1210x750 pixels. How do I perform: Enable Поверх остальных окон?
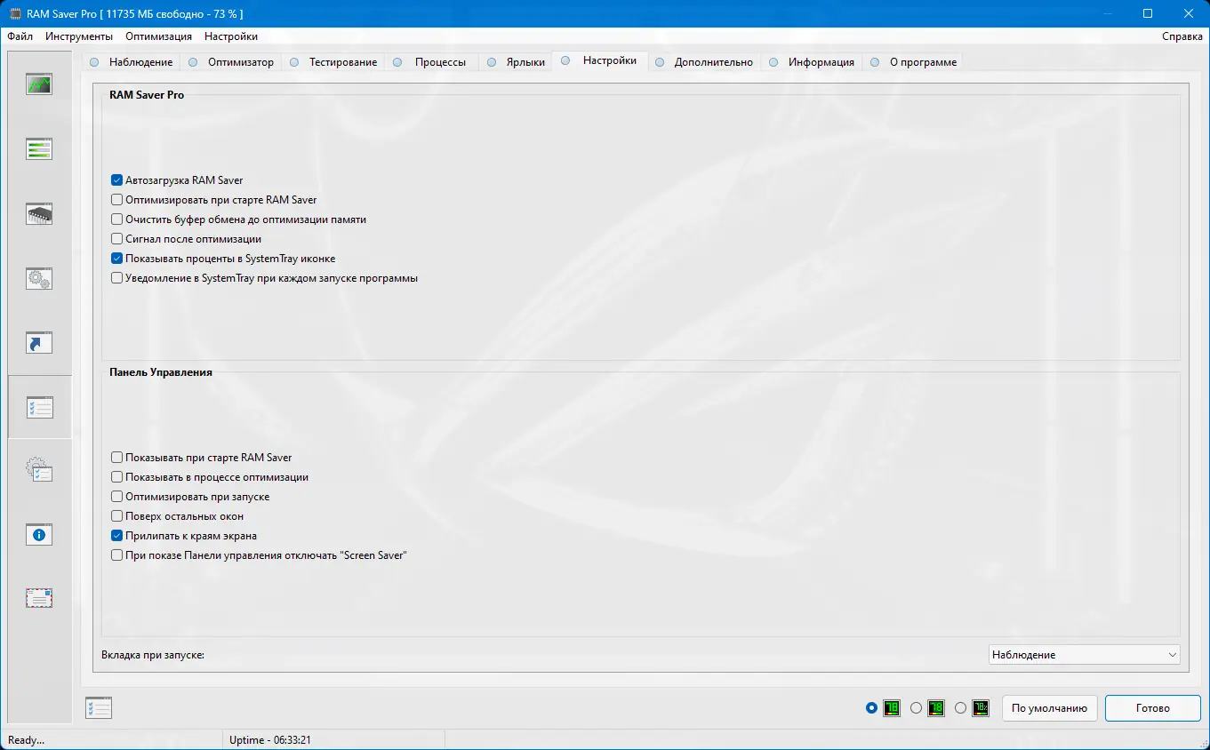coord(116,516)
